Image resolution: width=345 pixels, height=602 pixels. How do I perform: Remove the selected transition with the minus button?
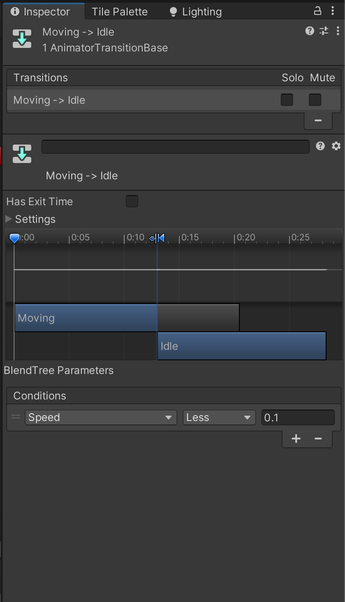[x=318, y=120]
